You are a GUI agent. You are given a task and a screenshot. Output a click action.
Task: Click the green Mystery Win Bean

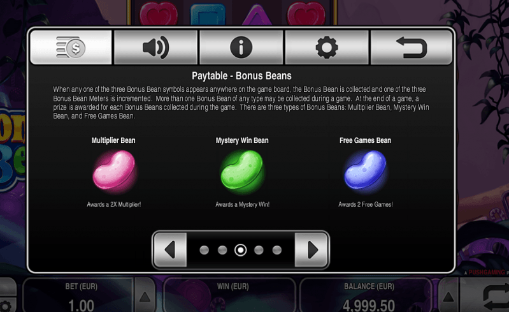[x=242, y=170]
